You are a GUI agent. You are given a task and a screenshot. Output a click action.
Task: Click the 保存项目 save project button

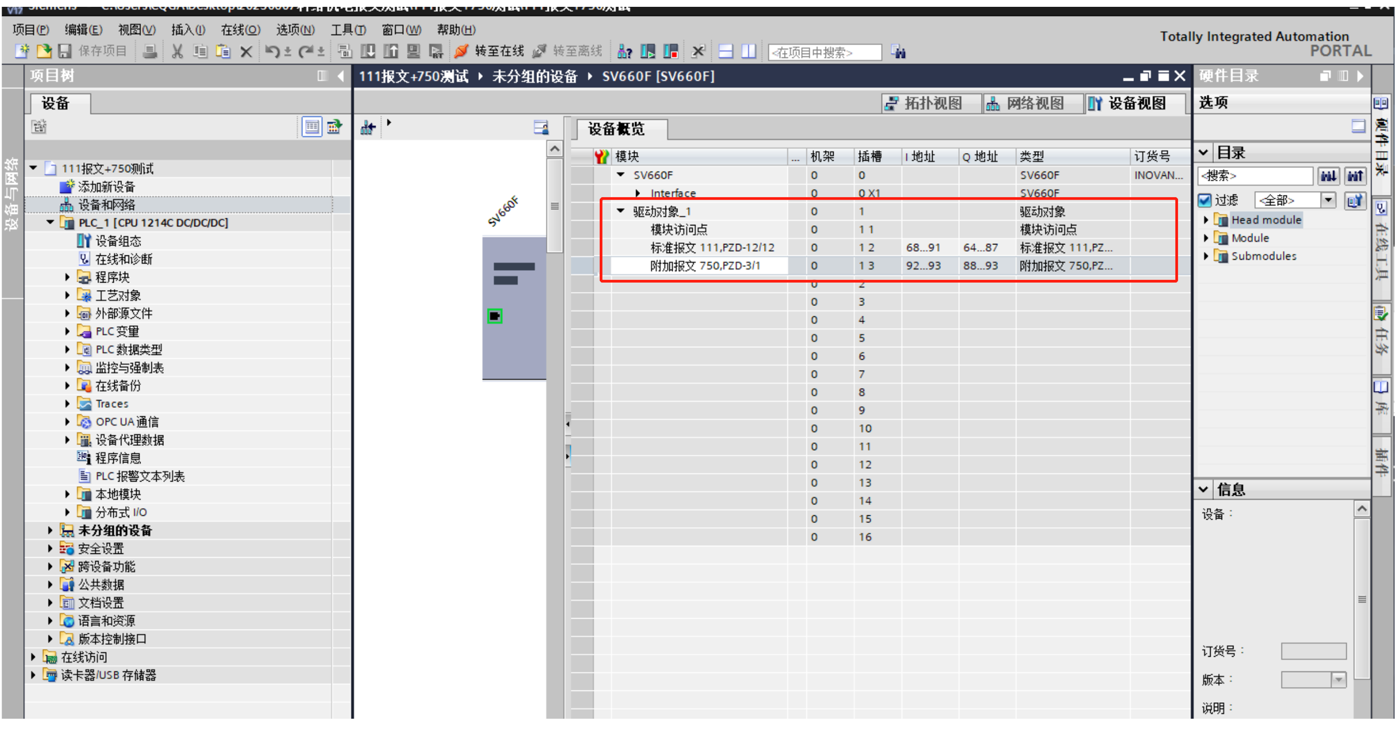[x=92, y=52]
